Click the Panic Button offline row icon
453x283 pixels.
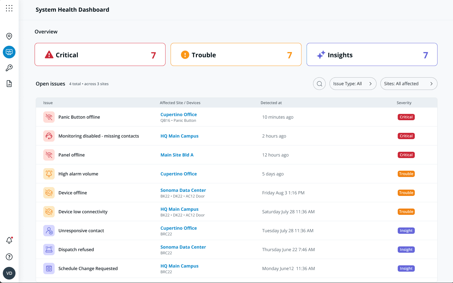pyautogui.click(x=49, y=117)
